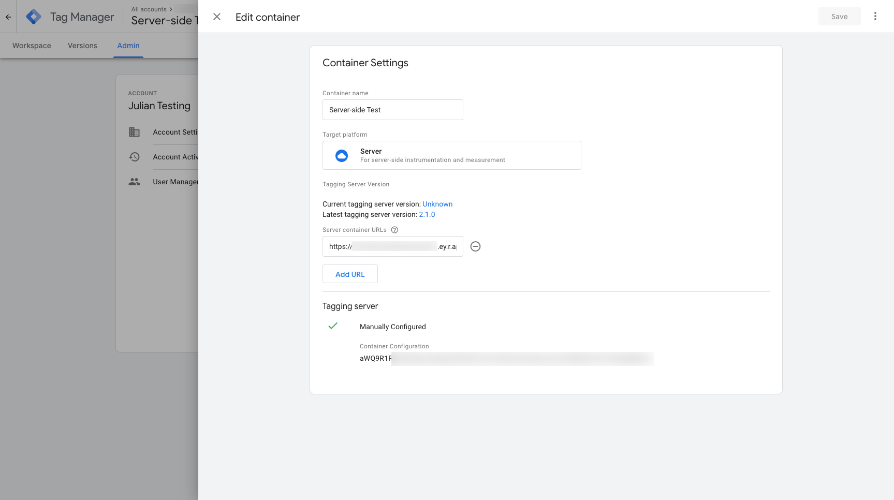
Task: Click the Tag Manager diamond logo
Action: click(33, 16)
